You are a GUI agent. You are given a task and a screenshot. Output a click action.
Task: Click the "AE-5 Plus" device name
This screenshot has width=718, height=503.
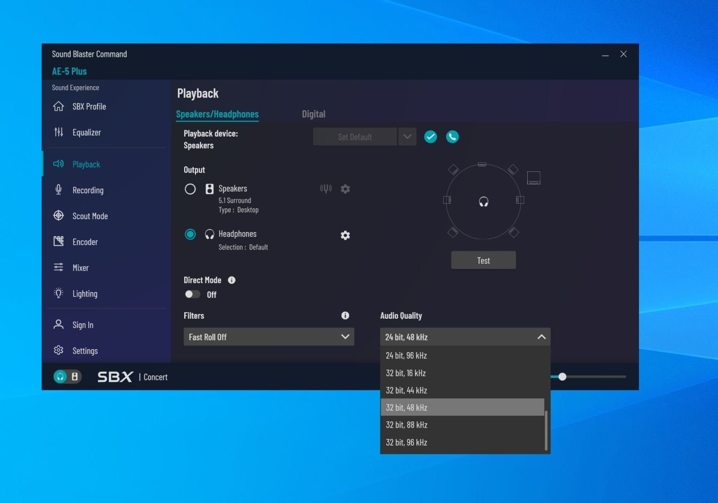pyautogui.click(x=69, y=71)
